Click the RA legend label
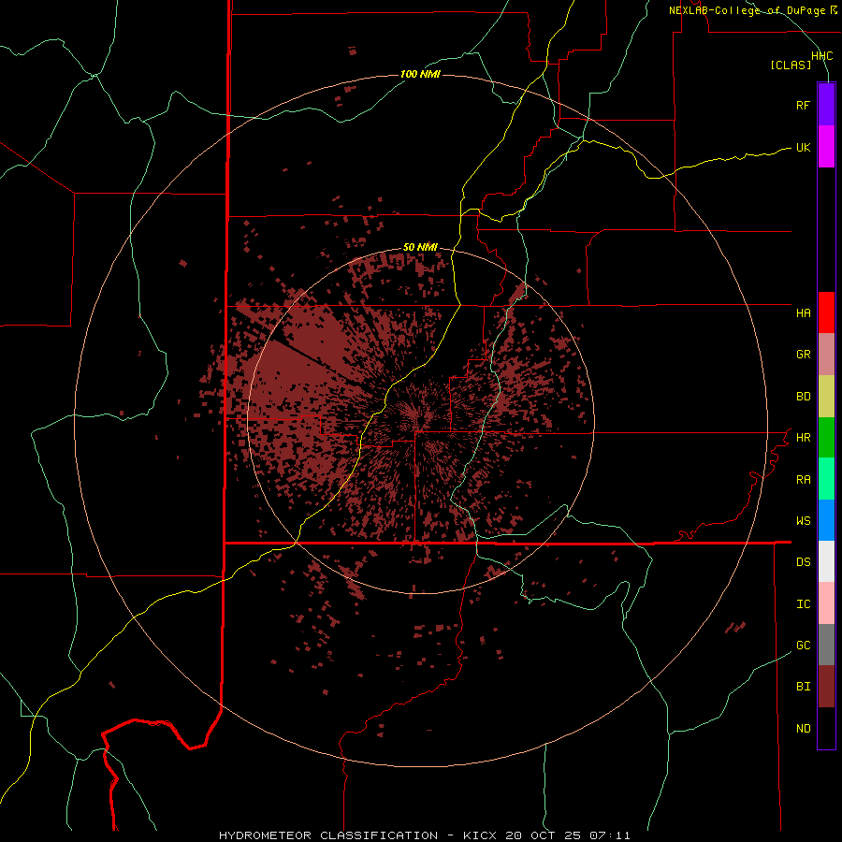This screenshot has width=842, height=842. click(x=803, y=480)
